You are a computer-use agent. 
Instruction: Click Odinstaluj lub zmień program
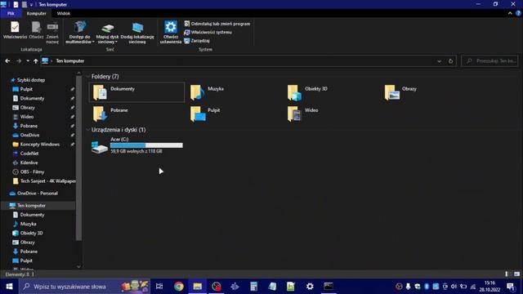(217, 24)
